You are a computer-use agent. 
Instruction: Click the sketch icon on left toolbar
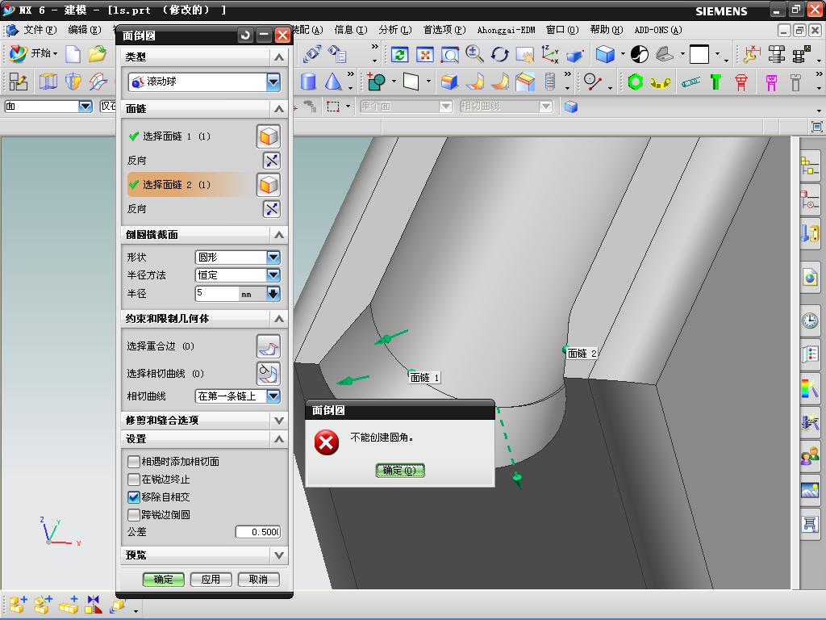click(x=19, y=82)
